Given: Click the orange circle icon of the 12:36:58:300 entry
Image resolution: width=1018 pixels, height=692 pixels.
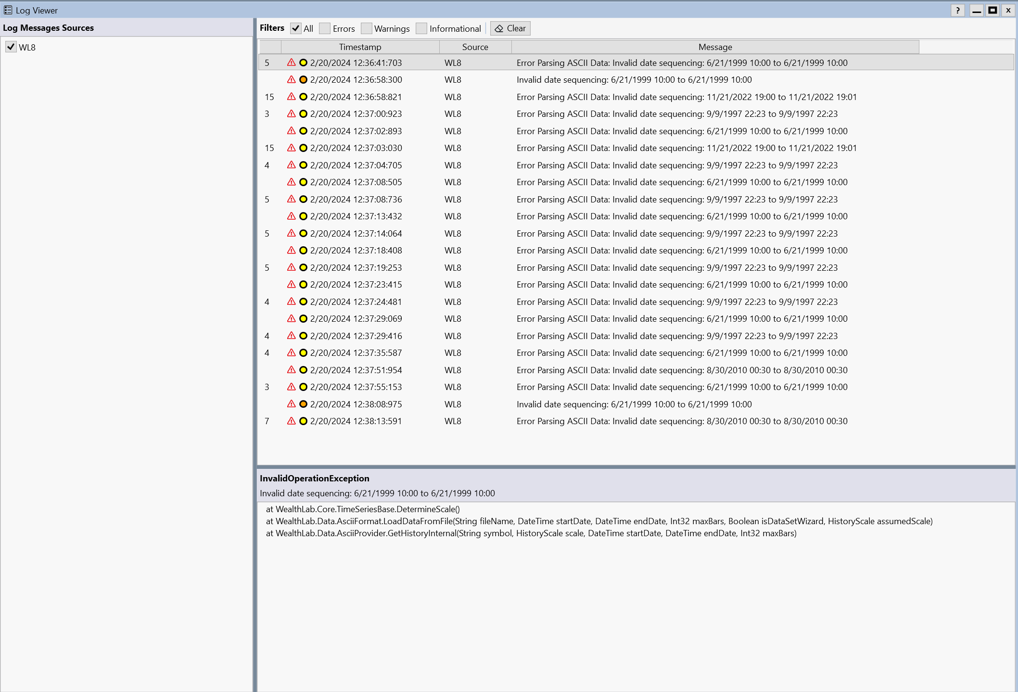Looking at the screenshot, I should 303,80.
